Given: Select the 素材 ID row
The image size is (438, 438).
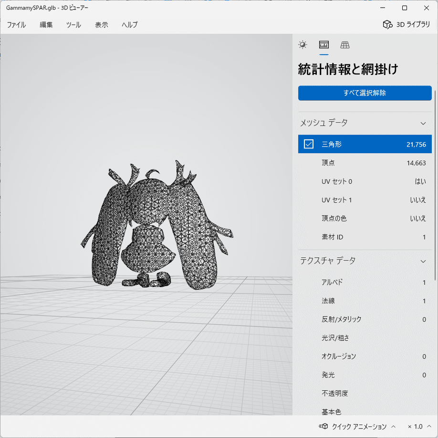Looking at the screenshot, I should [x=365, y=237].
